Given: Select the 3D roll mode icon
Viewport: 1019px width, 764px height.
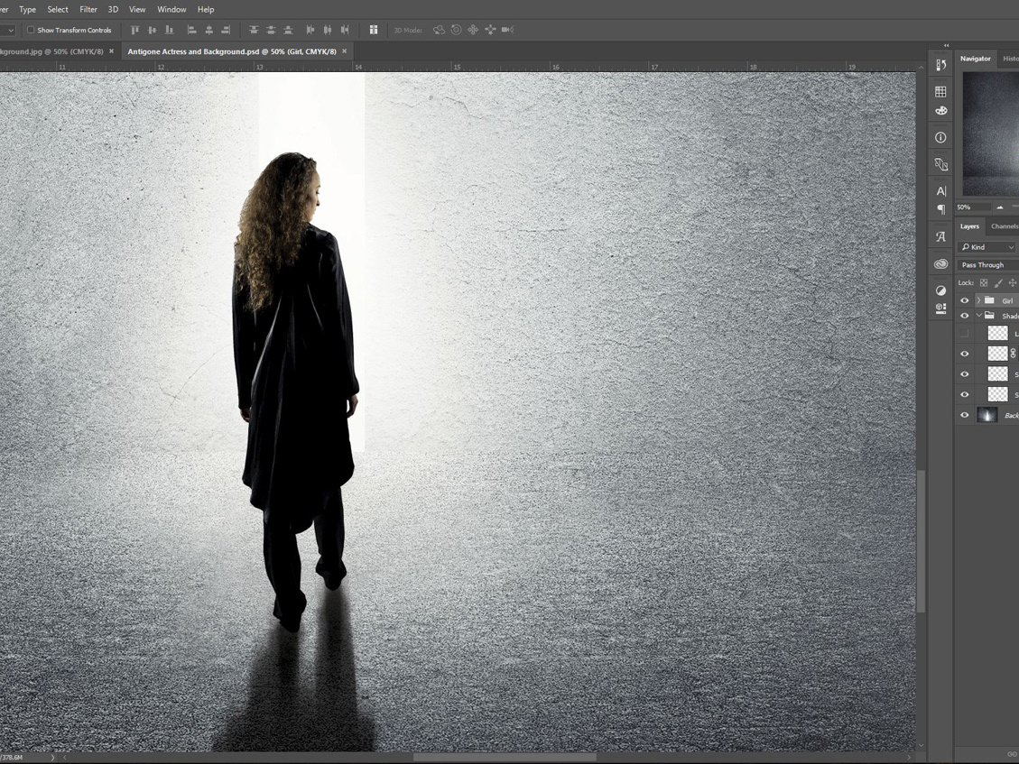Looking at the screenshot, I should [x=456, y=30].
